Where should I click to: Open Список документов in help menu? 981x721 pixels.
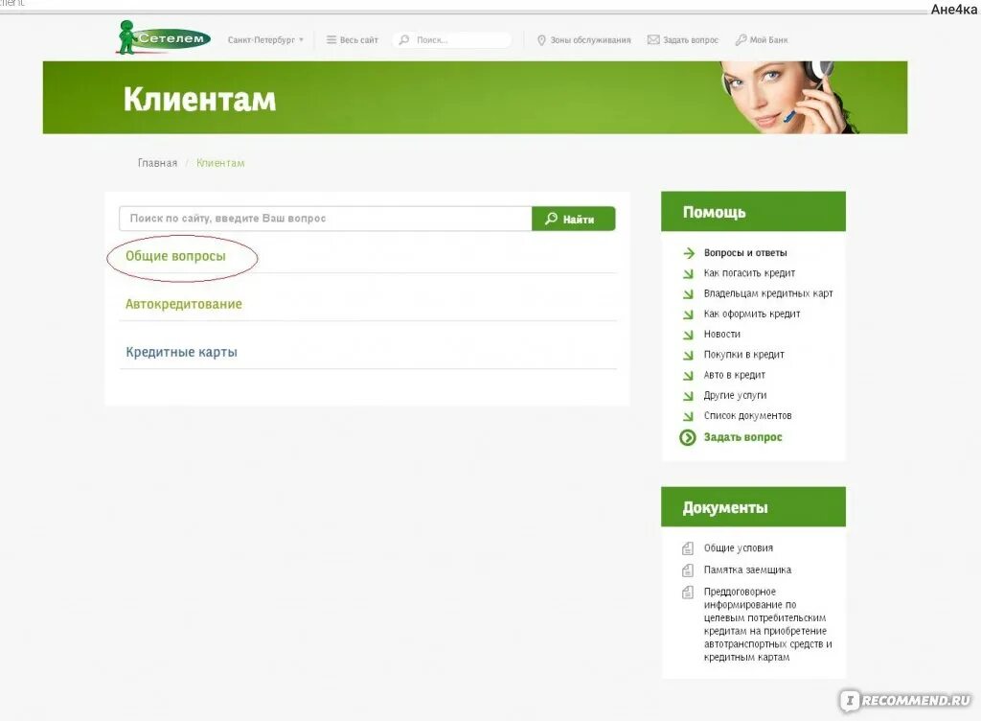tap(747, 415)
